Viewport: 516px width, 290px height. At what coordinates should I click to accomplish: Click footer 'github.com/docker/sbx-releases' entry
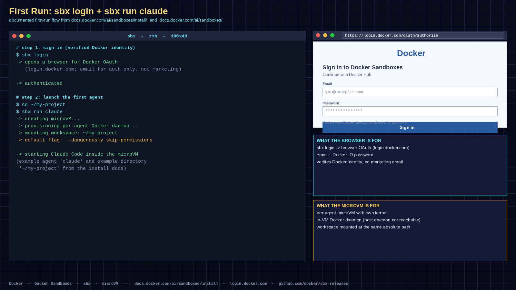point(313,284)
